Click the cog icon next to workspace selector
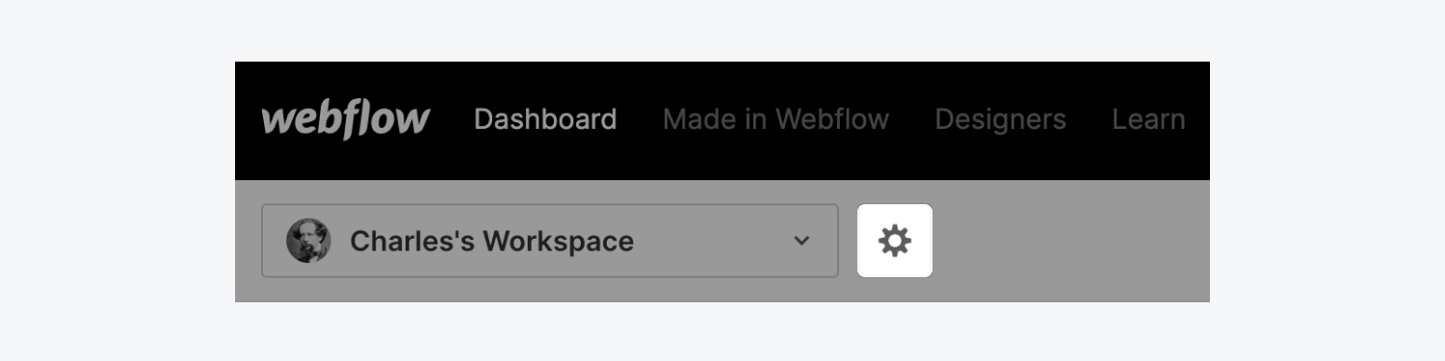 point(895,241)
